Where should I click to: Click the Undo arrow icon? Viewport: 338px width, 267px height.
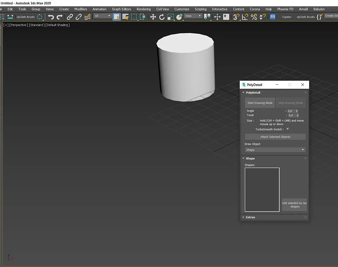(x=51, y=17)
